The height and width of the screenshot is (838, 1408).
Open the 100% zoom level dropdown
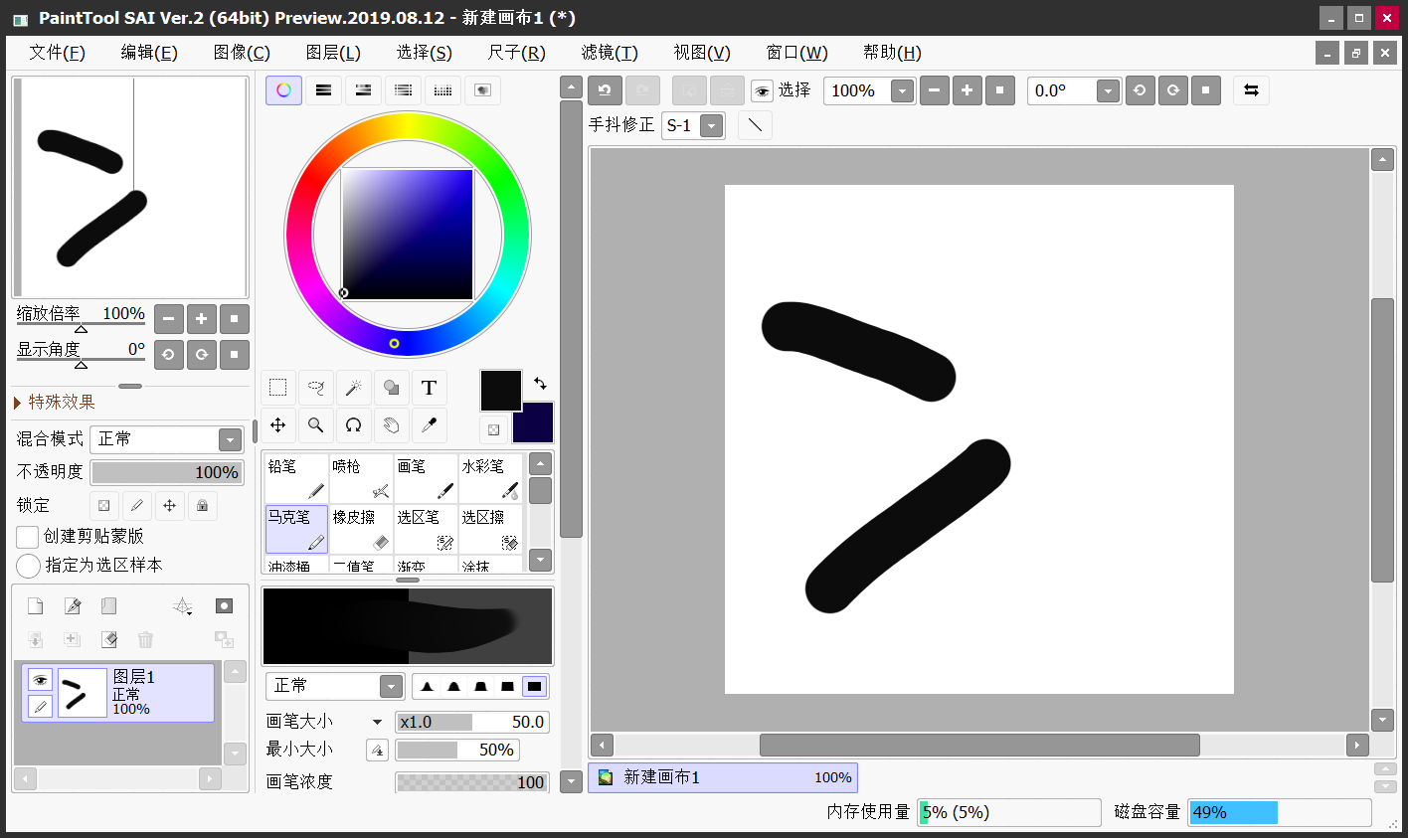tap(902, 91)
